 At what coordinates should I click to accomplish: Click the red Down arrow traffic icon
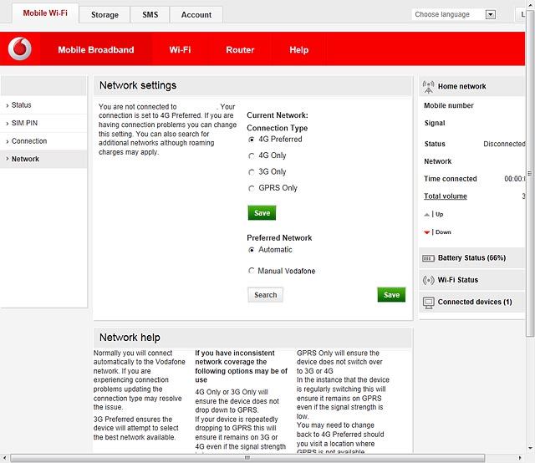pos(426,232)
